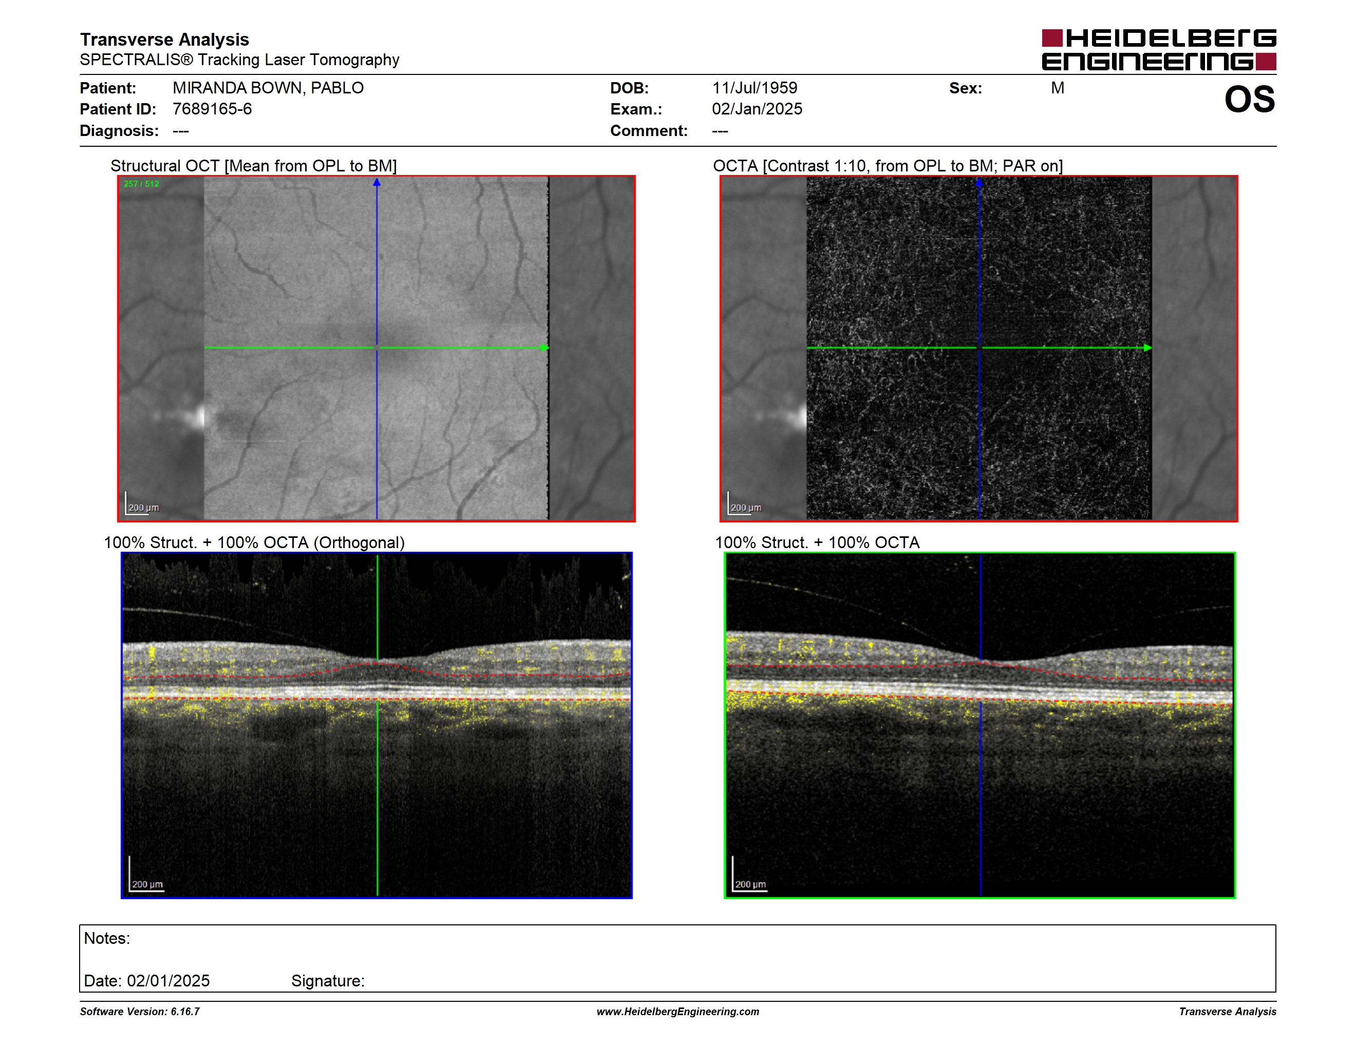
Task: Click the 257 / 512 scan counter
Action: [x=142, y=184]
